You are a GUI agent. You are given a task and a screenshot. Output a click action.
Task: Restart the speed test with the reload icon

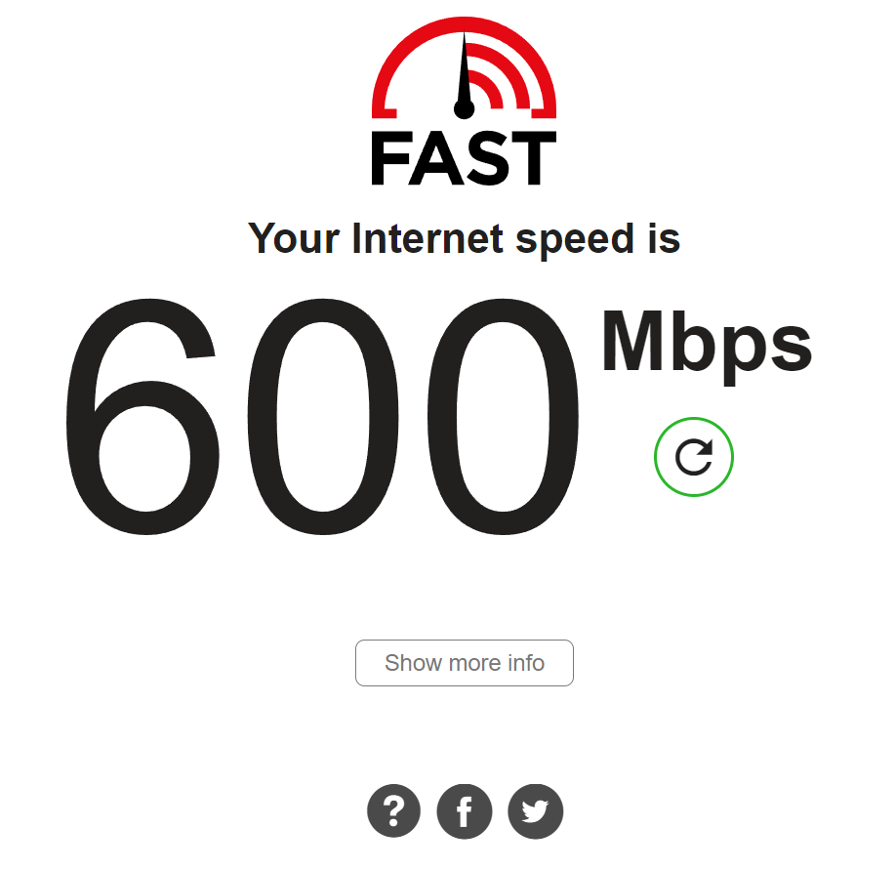694,457
